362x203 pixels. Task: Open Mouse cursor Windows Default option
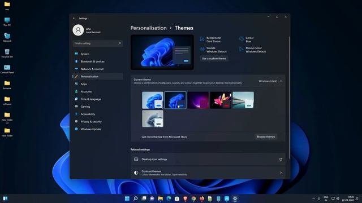point(253,50)
